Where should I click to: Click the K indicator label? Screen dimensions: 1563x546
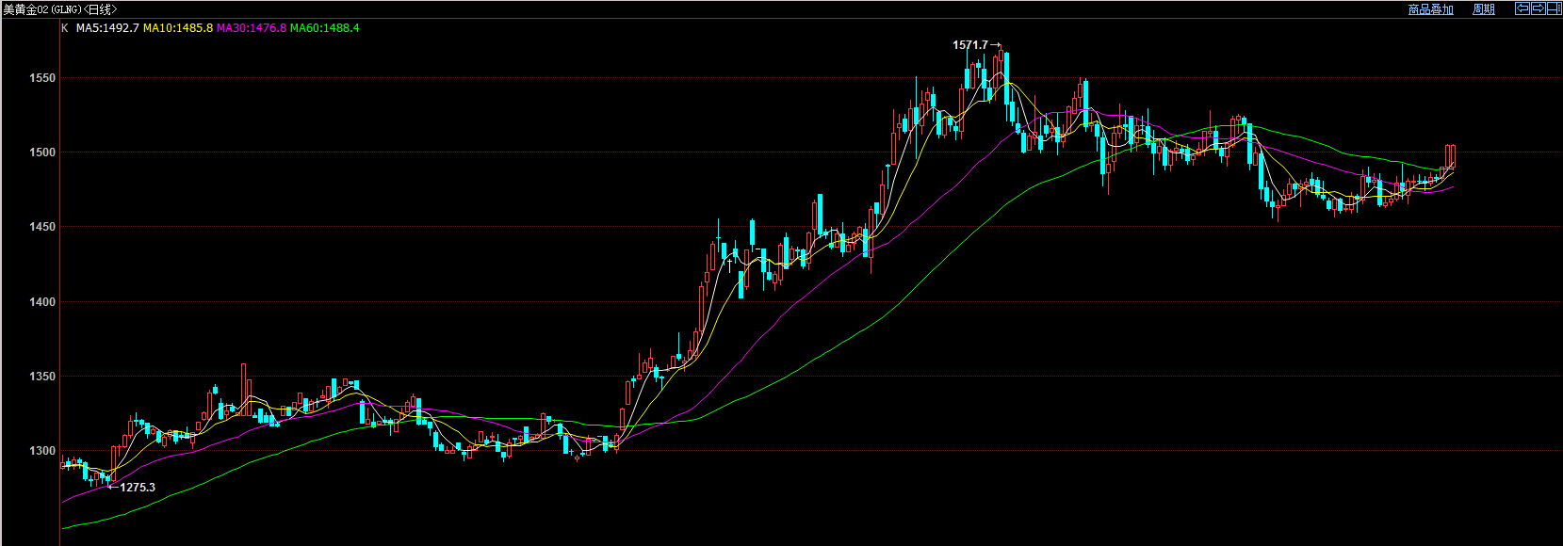coord(65,28)
